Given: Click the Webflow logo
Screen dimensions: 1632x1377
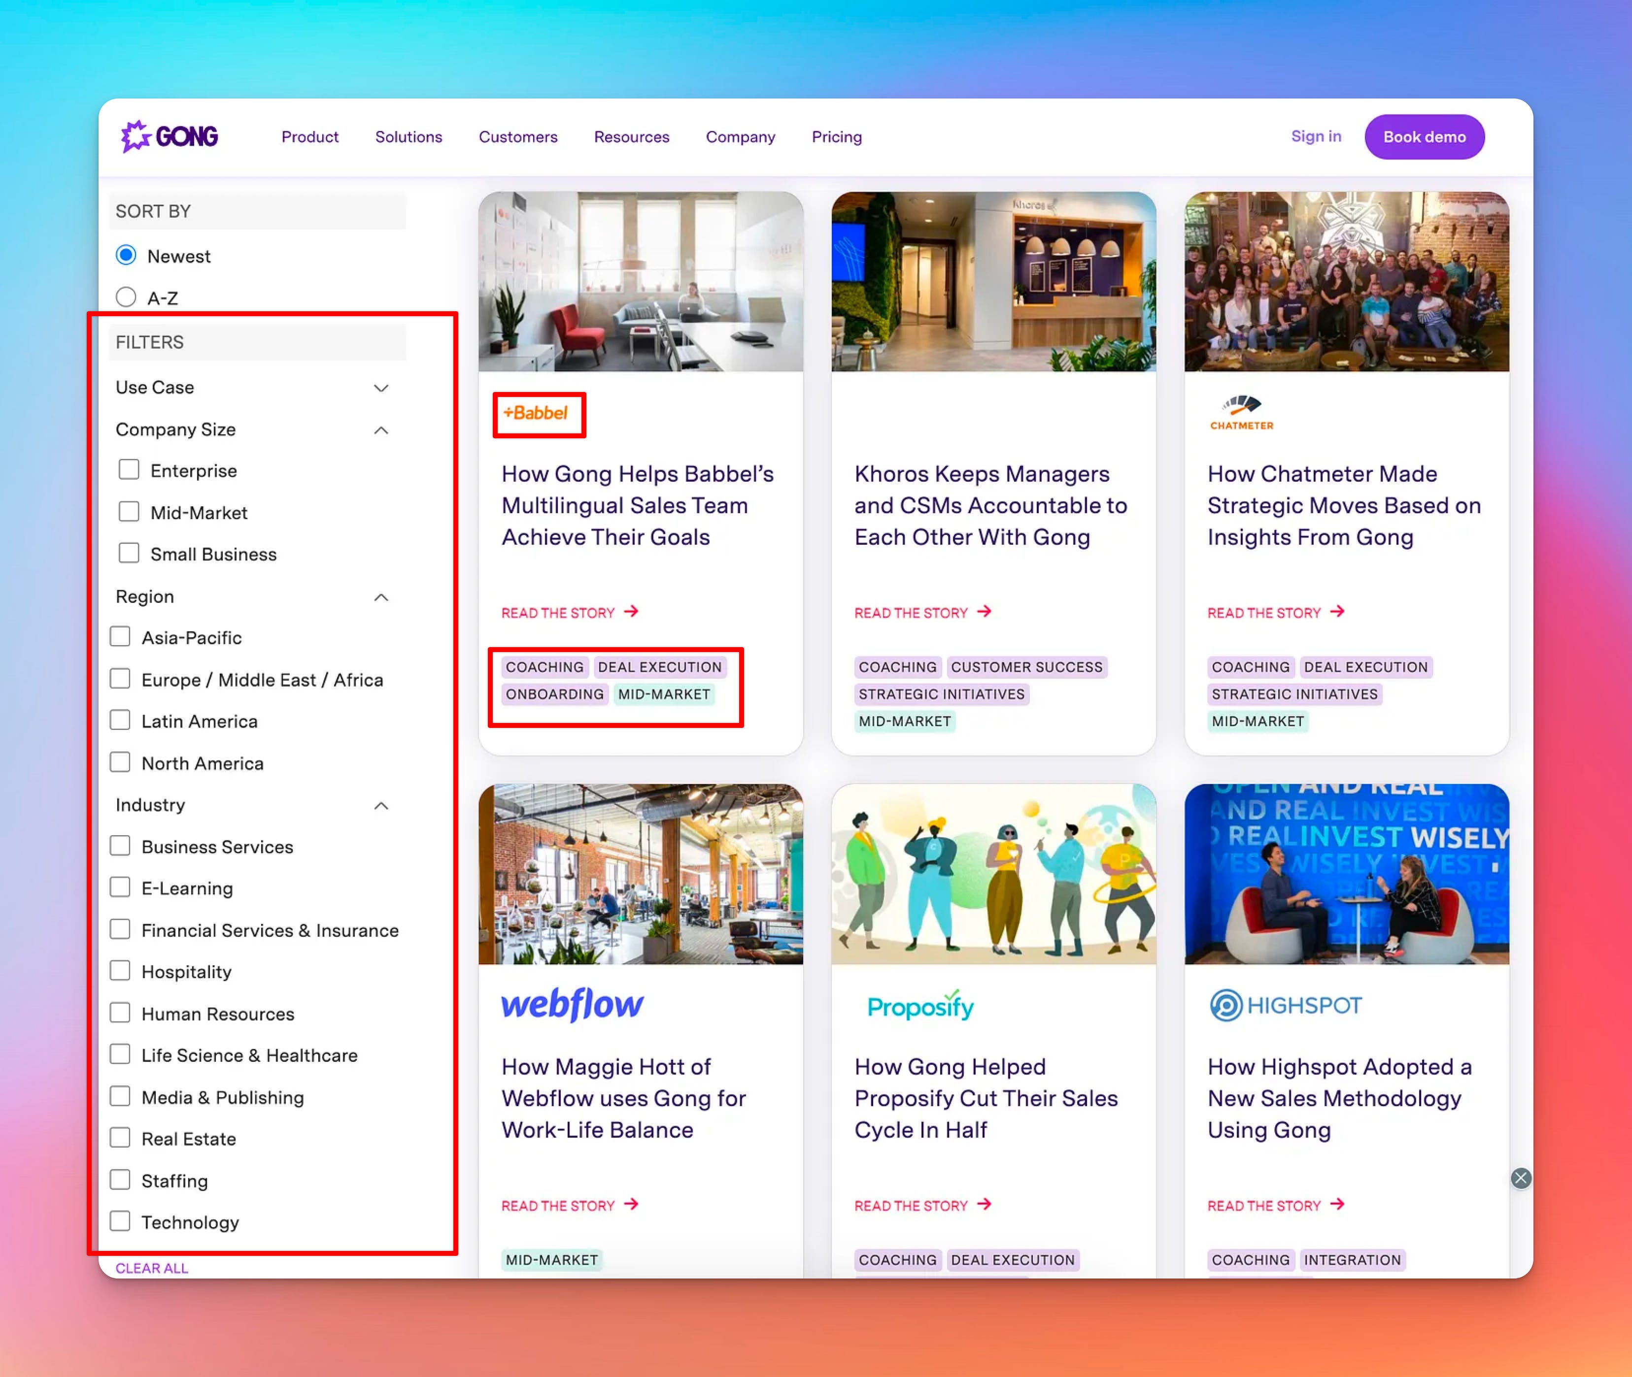Looking at the screenshot, I should coord(573,1005).
